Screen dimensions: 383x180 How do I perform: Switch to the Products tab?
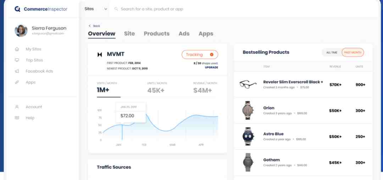coord(157,34)
